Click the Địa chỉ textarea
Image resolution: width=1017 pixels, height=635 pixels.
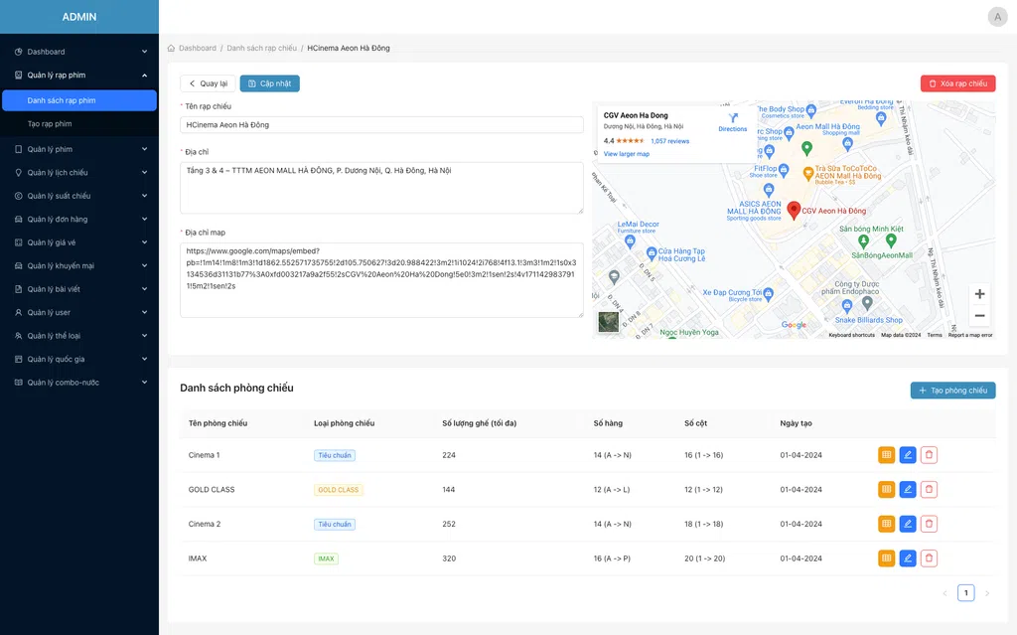click(x=381, y=188)
